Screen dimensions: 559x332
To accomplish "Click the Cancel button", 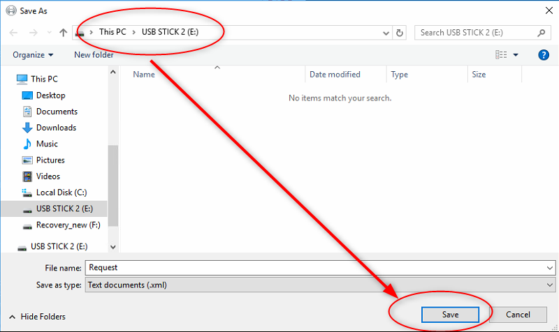I will pos(518,315).
